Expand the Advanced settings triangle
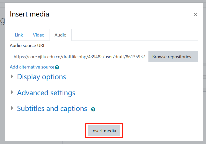 click(12, 92)
